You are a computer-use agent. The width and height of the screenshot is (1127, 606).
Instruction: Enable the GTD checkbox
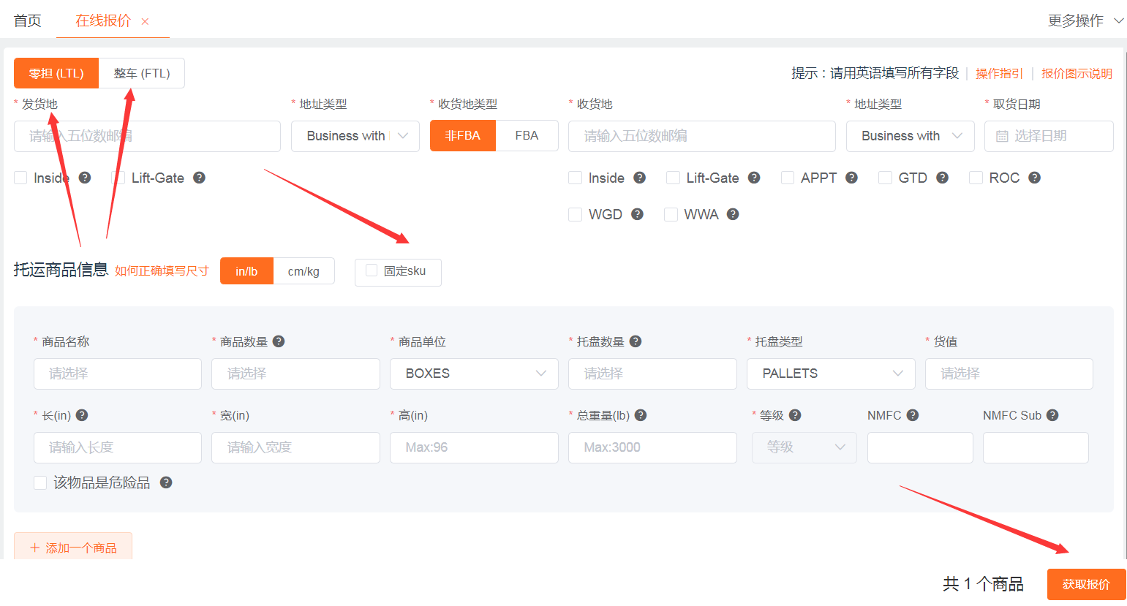(x=885, y=178)
